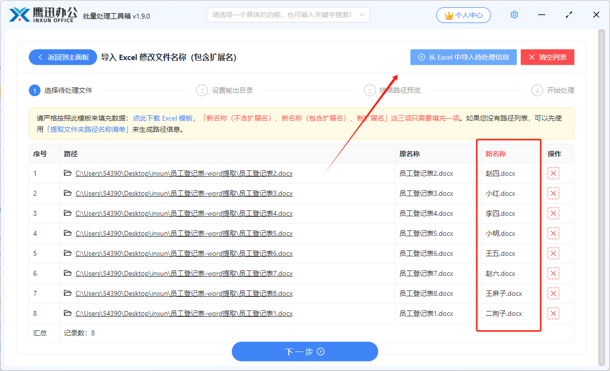The height and width of the screenshot is (371, 610).
Task: Open folder icon for 员工登记表8.docx path
Action: [67, 293]
